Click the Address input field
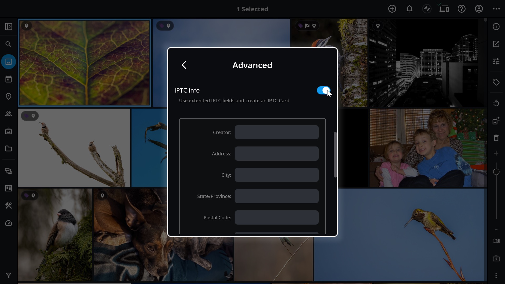 pyautogui.click(x=276, y=154)
